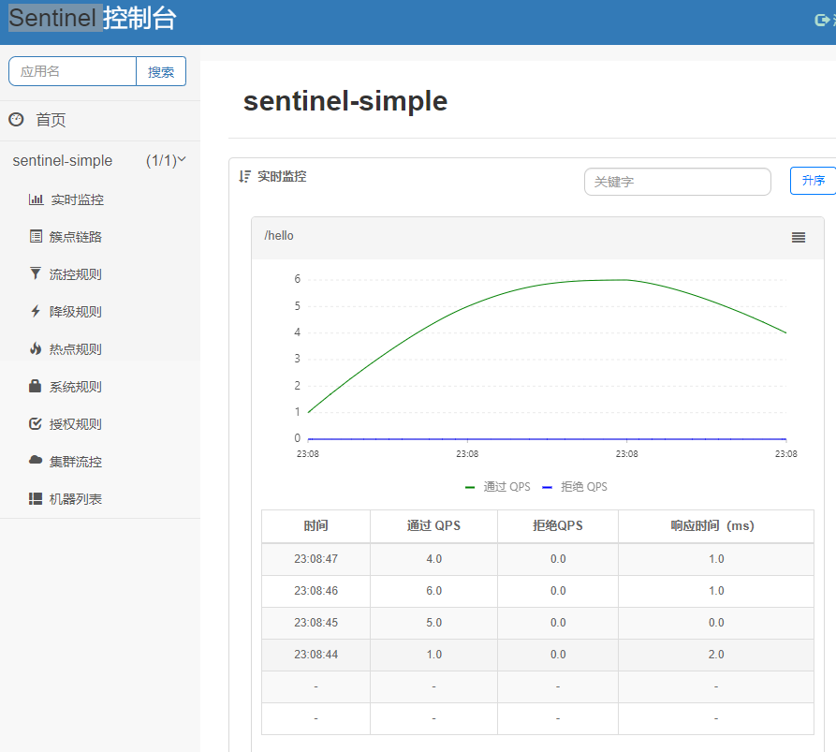Click the cloud icon for 集群流控
The height and width of the screenshot is (752, 836).
point(36,460)
